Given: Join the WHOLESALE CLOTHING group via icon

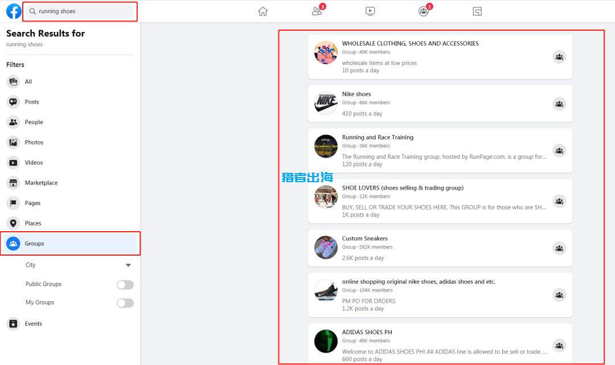Looking at the screenshot, I should coord(559,58).
